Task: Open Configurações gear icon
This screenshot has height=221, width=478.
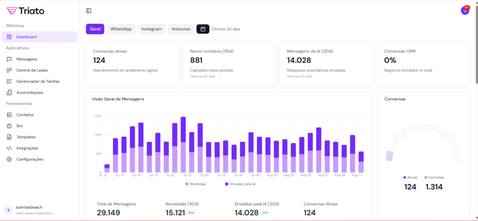Action: click(x=9, y=159)
